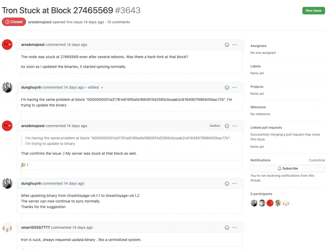Image resolution: width=329 pixels, height=250 pixels.
Task: Click the Closed status badge
Action: pos(14,22)
